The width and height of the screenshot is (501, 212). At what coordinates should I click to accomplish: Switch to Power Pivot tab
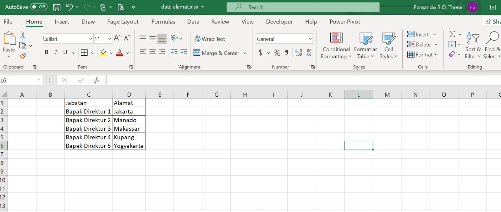(x=345, y=22)
